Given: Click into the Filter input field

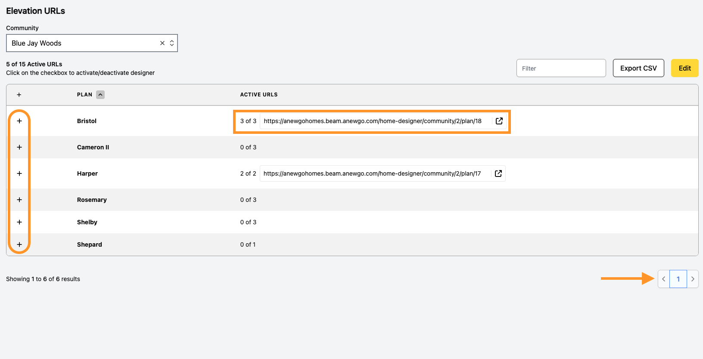Looking at the screenshot, I should 561,68.
